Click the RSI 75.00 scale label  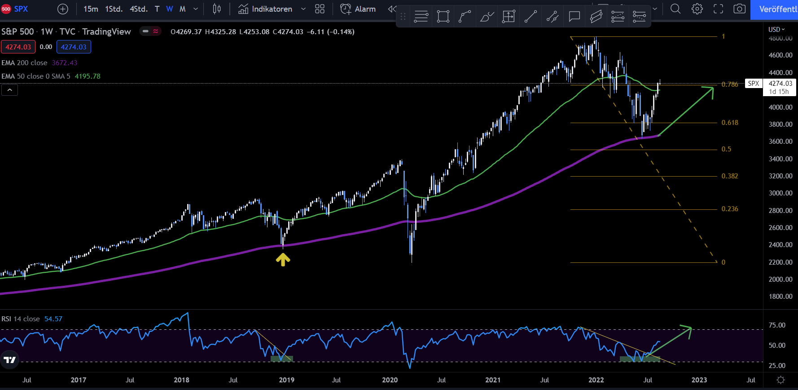click(x=777, y=325)
